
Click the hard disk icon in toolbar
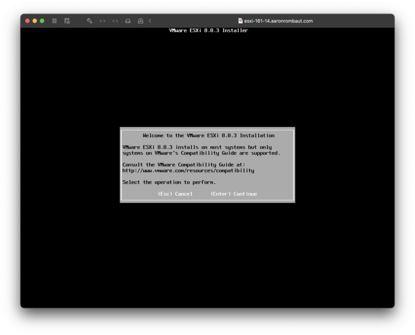coord(128,21)
